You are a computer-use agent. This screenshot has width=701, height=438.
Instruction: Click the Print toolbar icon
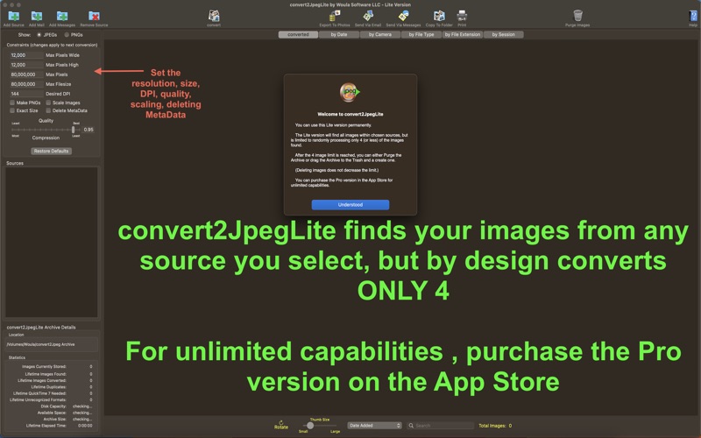(462, 16)
